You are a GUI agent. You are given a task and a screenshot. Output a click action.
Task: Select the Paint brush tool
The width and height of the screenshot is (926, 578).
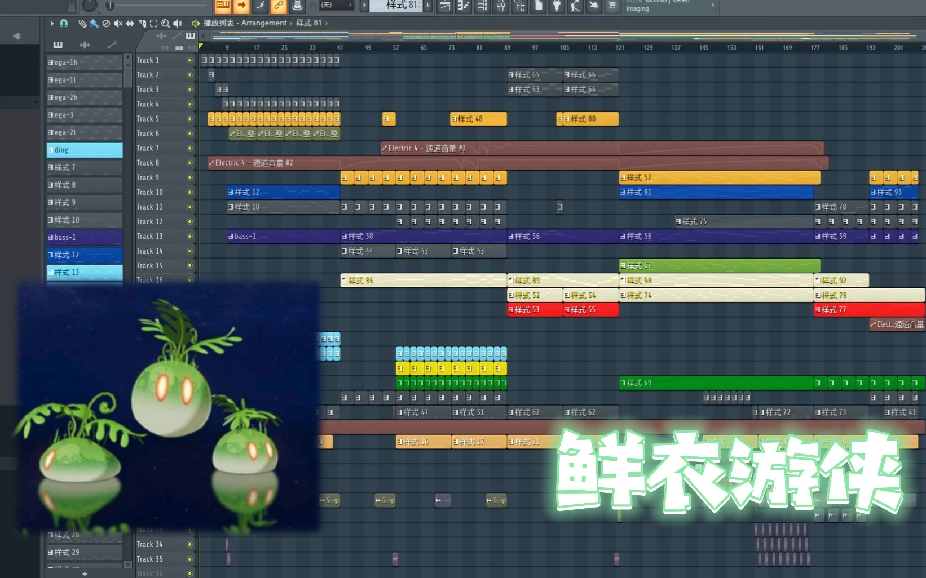[x=94, y=23]
